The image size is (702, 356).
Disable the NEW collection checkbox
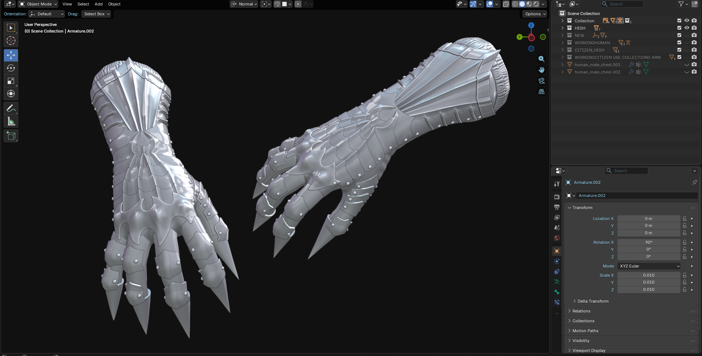679,35
